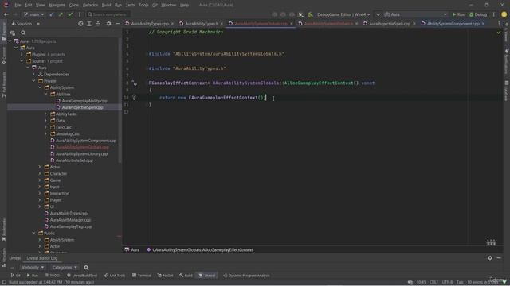This screenshot has height=286, width=510.
Task: Click the collapse all icon in Solution panel
Action: pos(98,24)
